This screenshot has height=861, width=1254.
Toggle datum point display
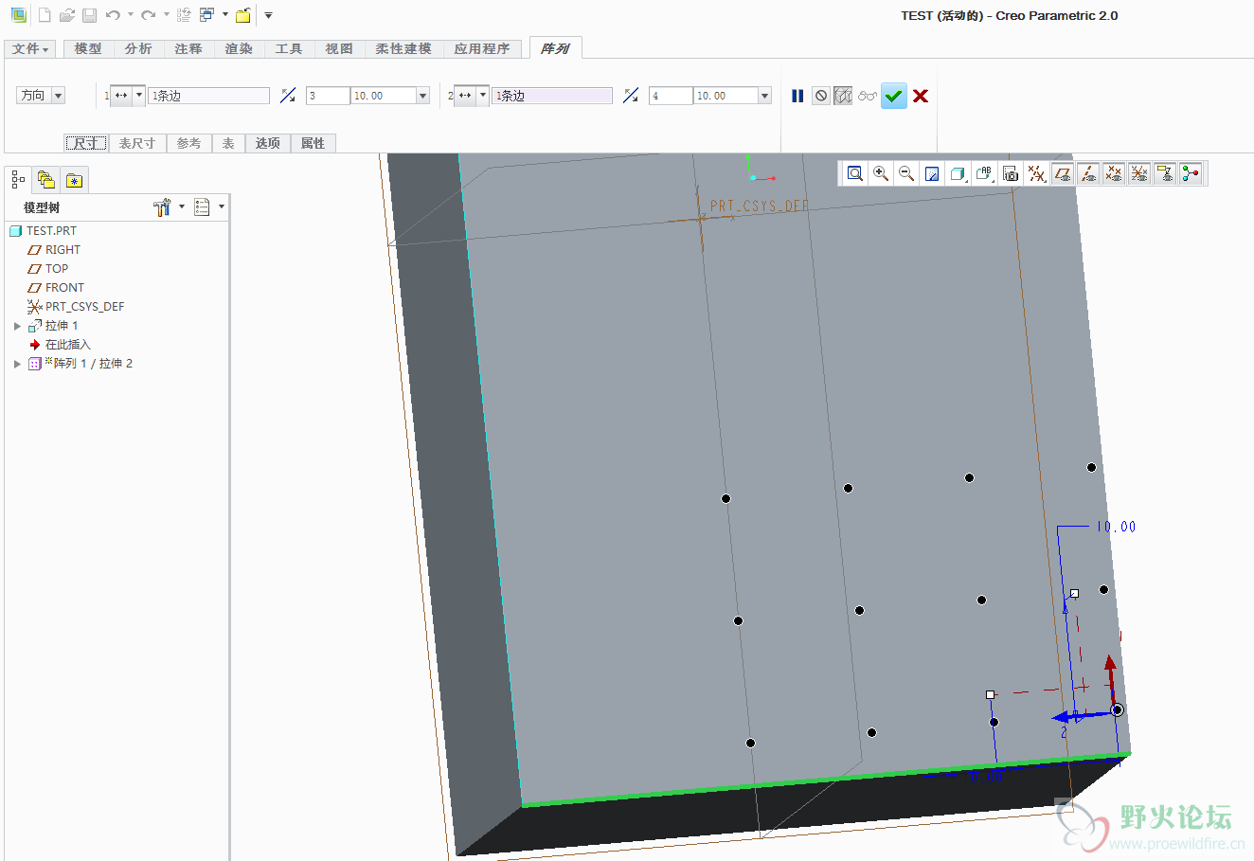click(1114, 173)
